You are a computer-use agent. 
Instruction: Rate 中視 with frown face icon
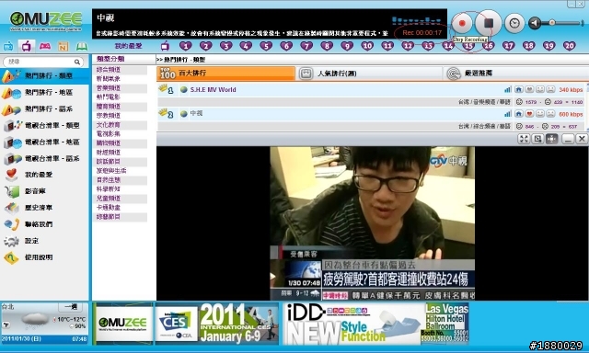click(x=550, y=113)
